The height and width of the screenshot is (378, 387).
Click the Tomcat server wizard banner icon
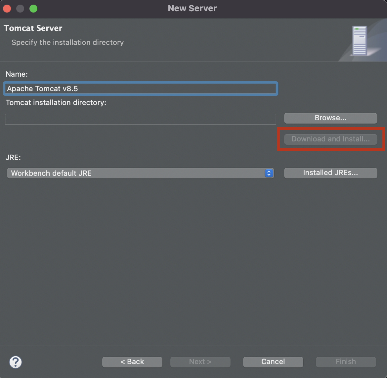(360, 41)
